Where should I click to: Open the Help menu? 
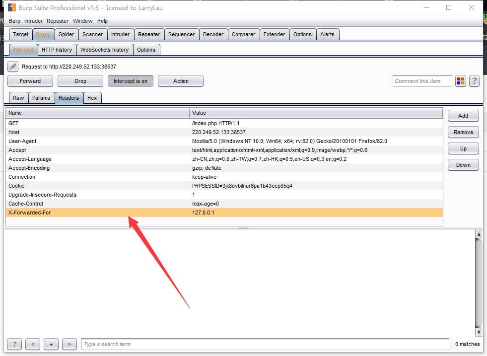point(102,21)
